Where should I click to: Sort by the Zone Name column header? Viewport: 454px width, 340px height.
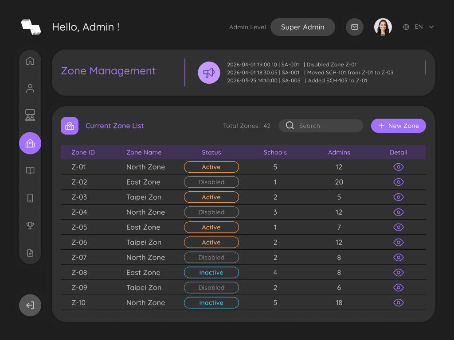(x=144, y=152)
